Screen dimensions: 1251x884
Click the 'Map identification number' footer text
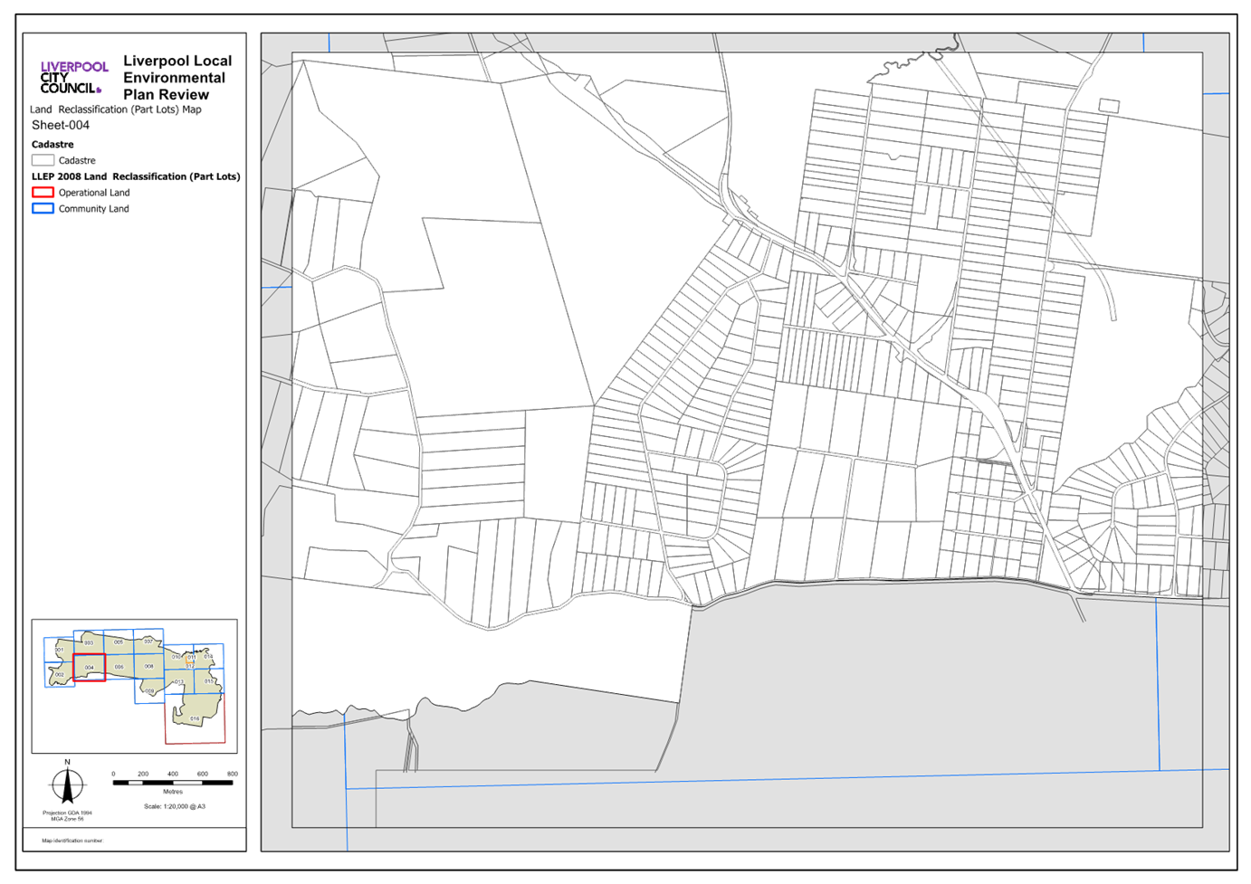[x=72, y=841]
